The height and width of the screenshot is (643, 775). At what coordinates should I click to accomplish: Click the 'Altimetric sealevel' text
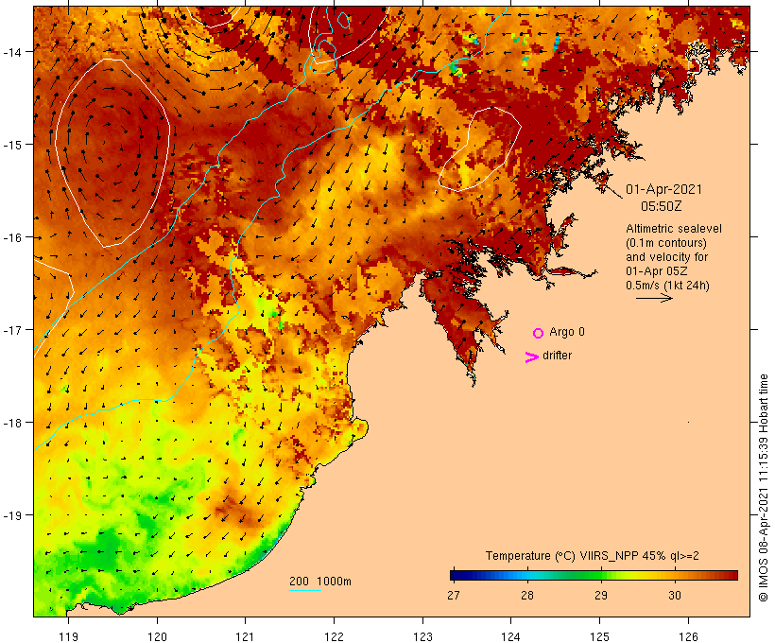click(x=674, y=229)
